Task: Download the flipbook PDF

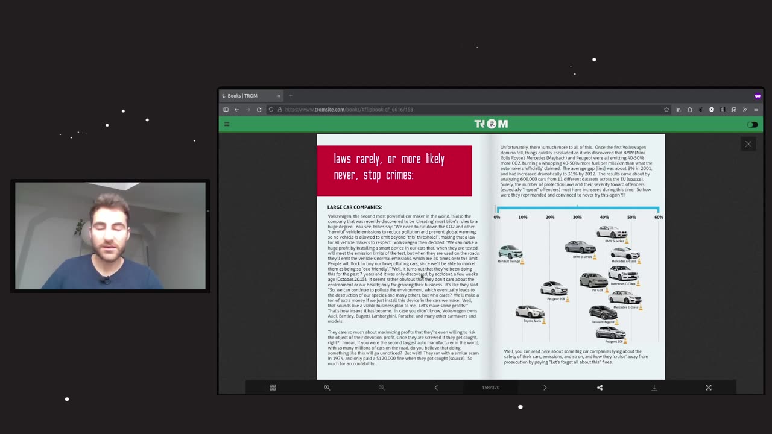Action: coord(654,388)
